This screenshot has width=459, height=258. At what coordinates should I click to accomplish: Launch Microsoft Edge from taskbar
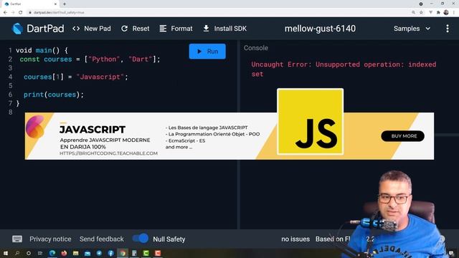tap(52, 253)
